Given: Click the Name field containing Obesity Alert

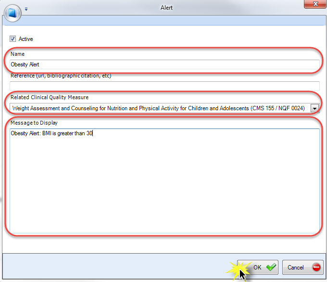Looking at the screenshot, I should pyautogui.click(x=164, y=64).
